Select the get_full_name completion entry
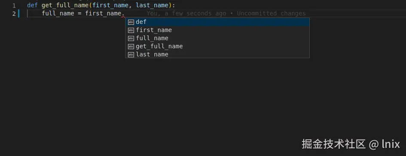Viewport: 406px width, 156px height. (217, 46)
